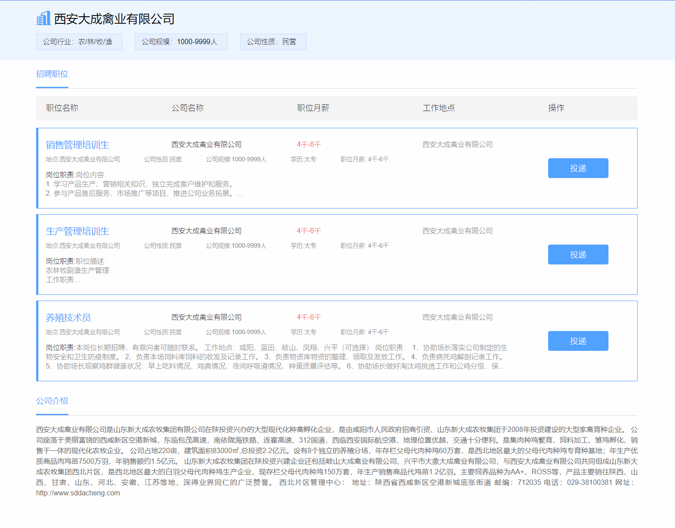Click the red salary text in 养殖技术员 row

308,317
